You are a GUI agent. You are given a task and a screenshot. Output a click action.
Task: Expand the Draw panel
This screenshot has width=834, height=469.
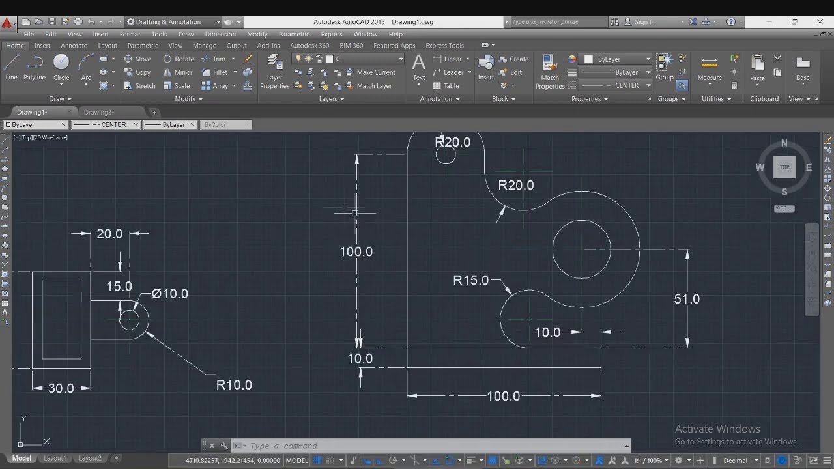click(x=61, y=99)
